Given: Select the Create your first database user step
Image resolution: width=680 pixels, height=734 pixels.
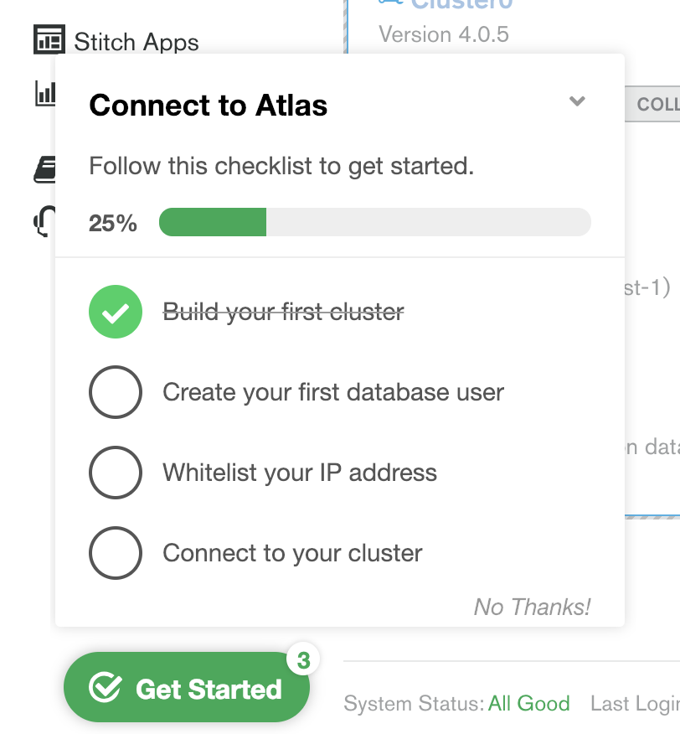Looking at the screenshot, I should [333, 392].
